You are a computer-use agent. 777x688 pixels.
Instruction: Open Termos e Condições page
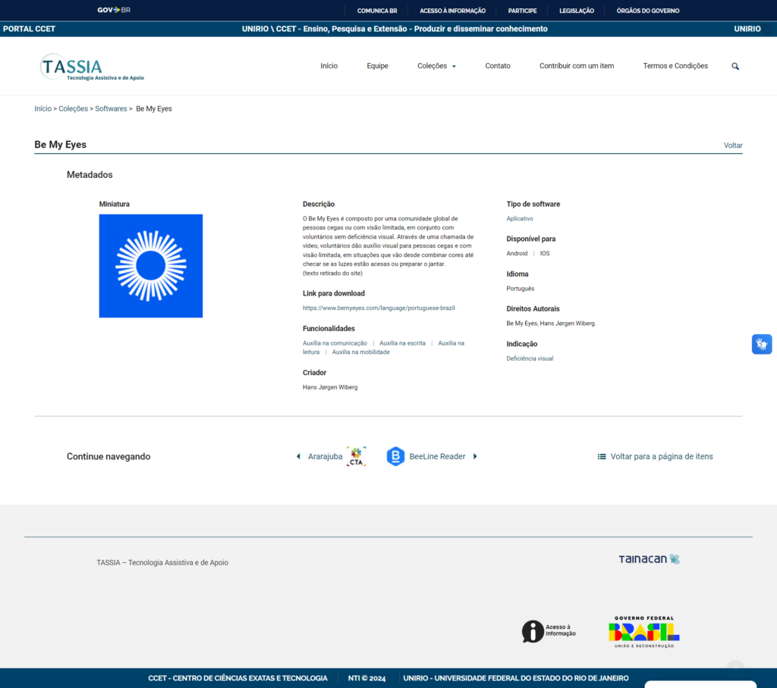(675, 66)
